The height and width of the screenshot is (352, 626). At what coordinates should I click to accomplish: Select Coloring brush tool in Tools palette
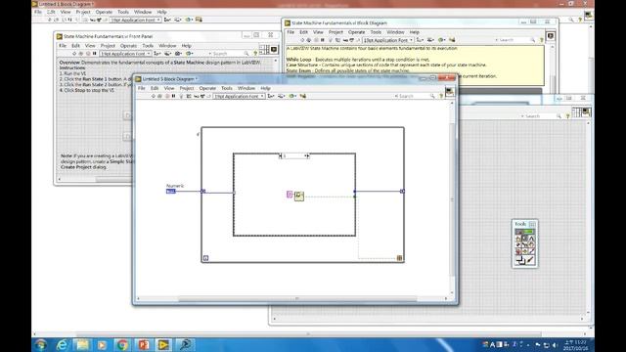[x=530, y=260]
